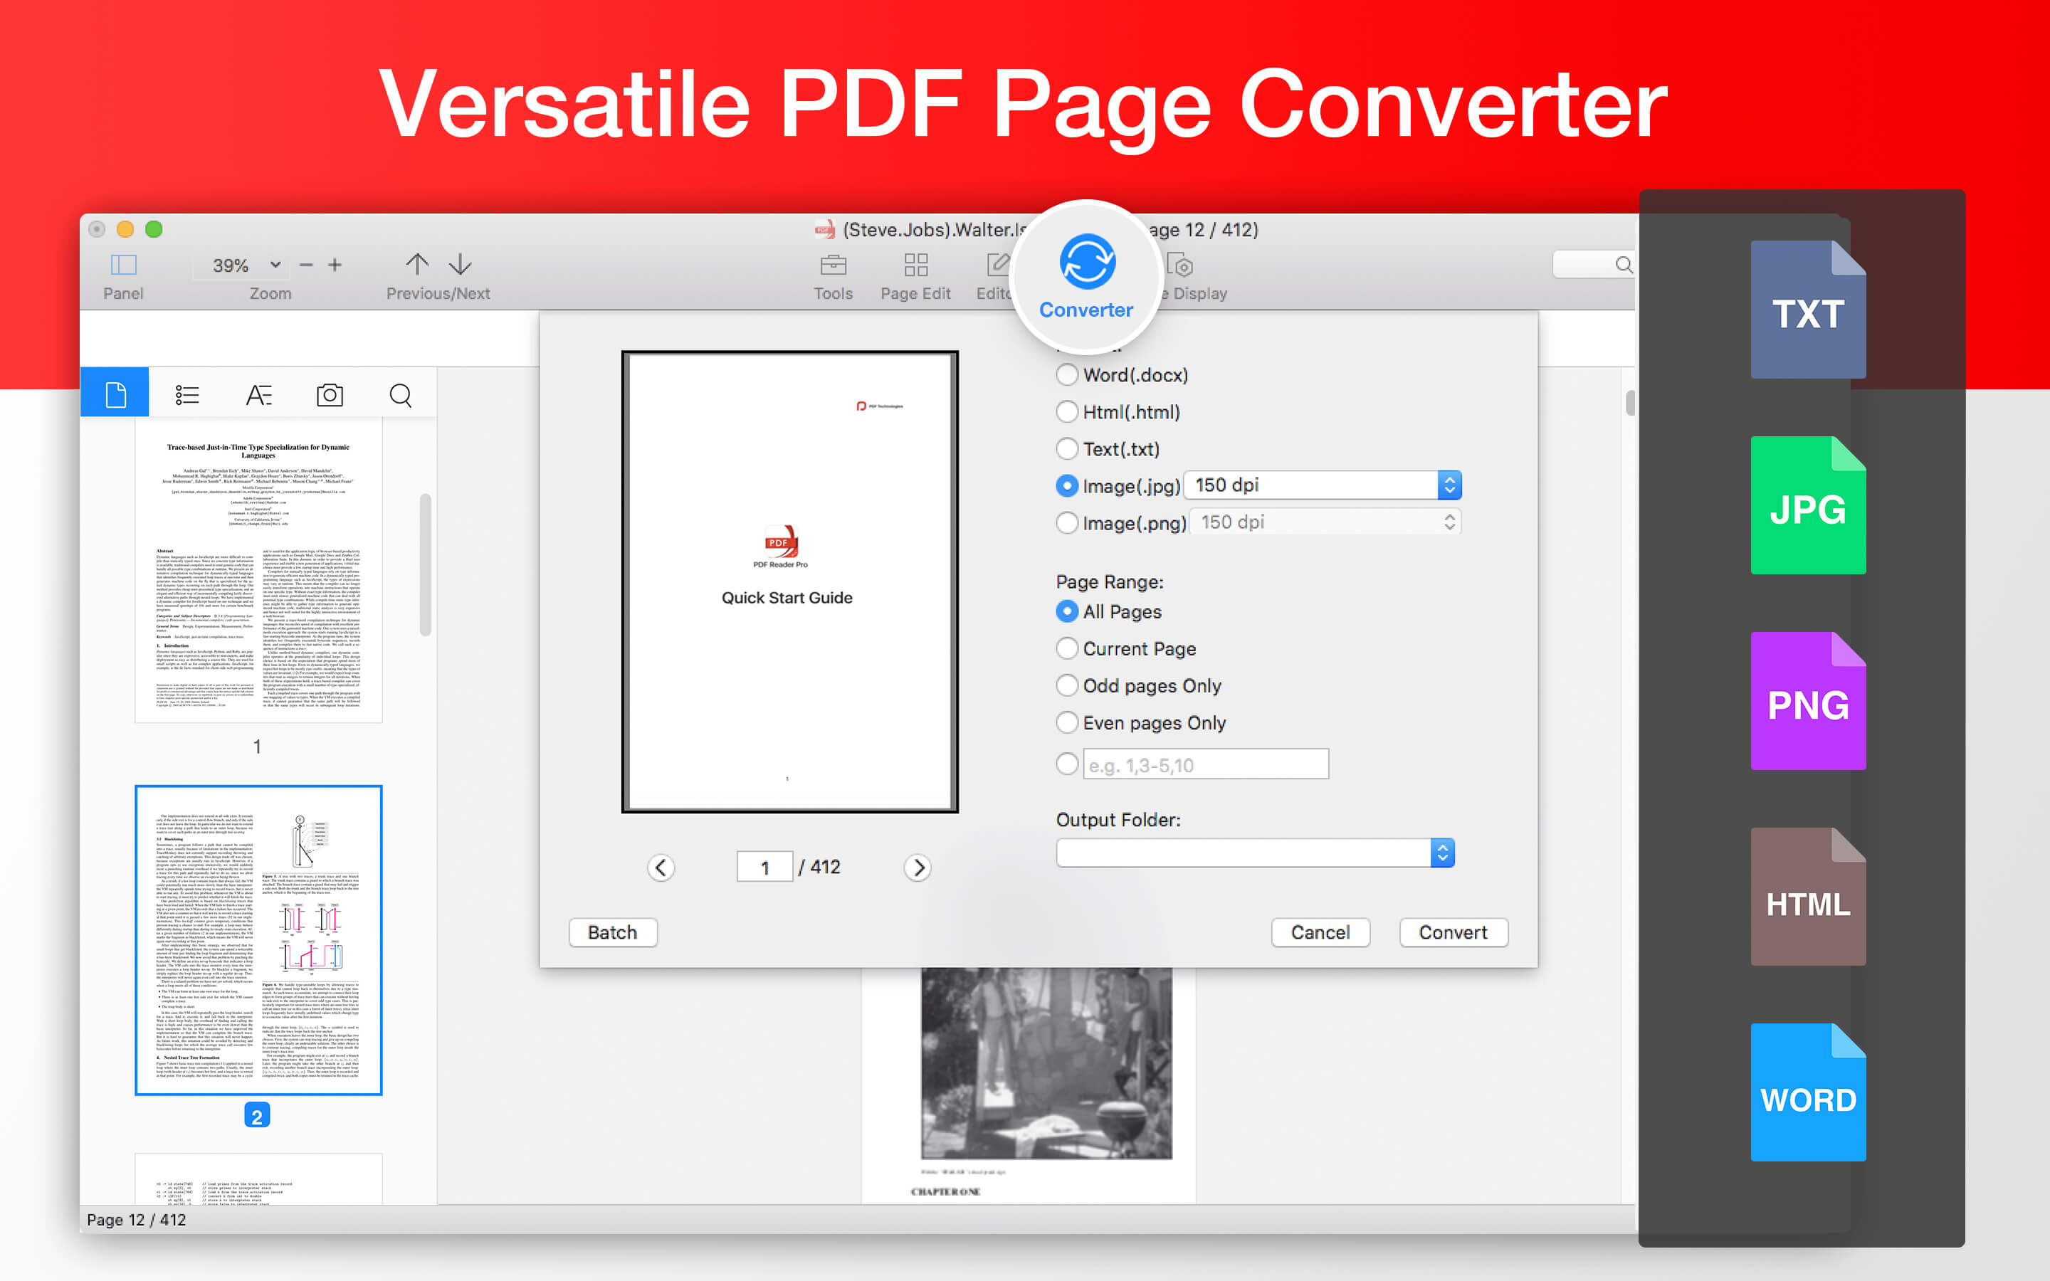
Task: Click the Batch button
Action: pyautogui.click(x=612, y=932)
